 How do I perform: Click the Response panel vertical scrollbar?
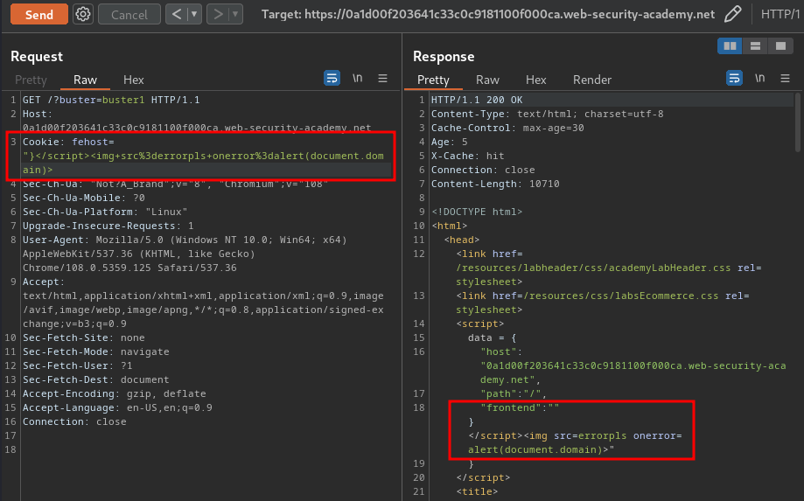click(x=797, y=122)
